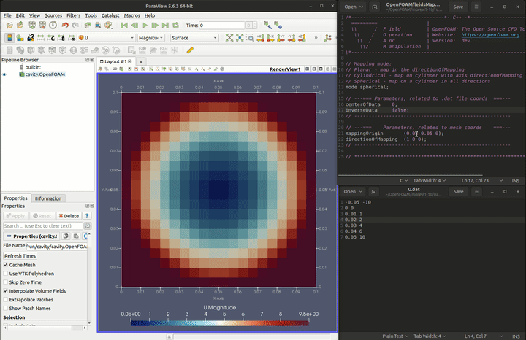The height and width of the screenshot is (340, 526).
Task: Select cavity.OpenFOAM in Pipeline Browser
Action: [x=45, y=74]
